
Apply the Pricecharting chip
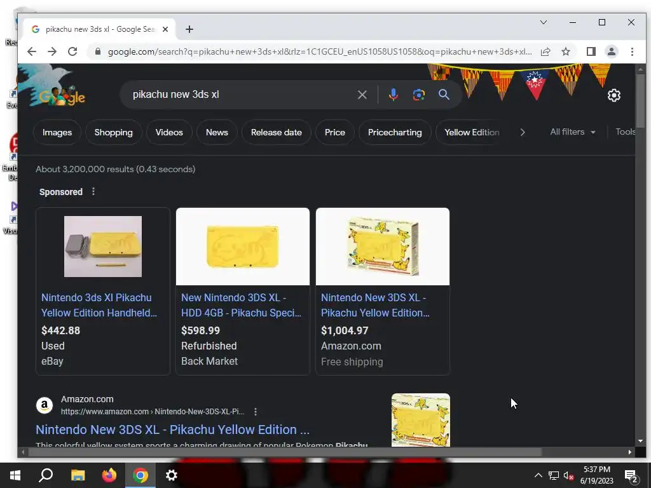[x=394, y=132]
